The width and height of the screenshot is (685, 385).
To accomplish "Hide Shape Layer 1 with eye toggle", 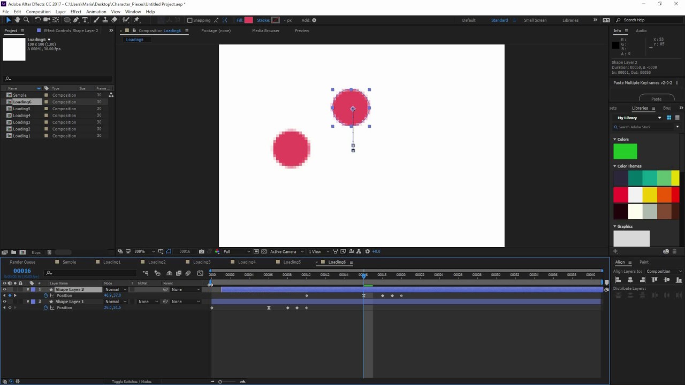I will pyautogui.click(x=5, y=302).
